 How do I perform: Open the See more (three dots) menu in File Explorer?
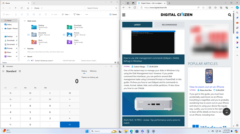click(87, 14)
